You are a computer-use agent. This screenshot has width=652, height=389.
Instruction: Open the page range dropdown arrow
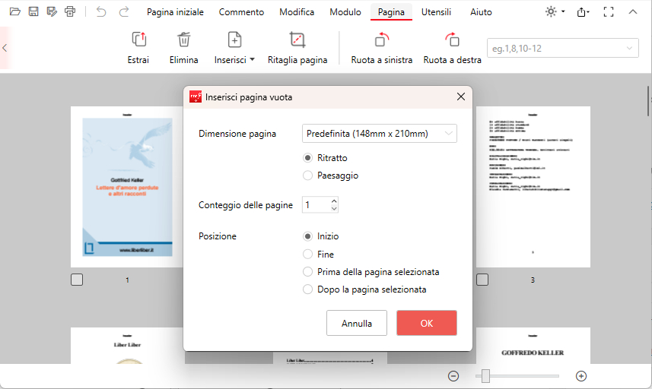[629, 48]
